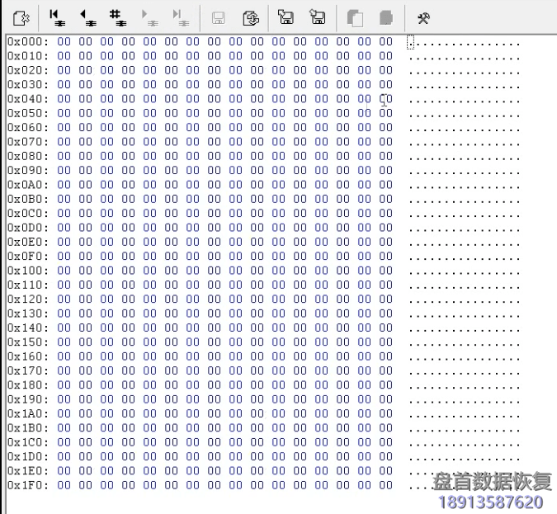
Task: Click the copy icon in toolbar
Action: [355, 17]
